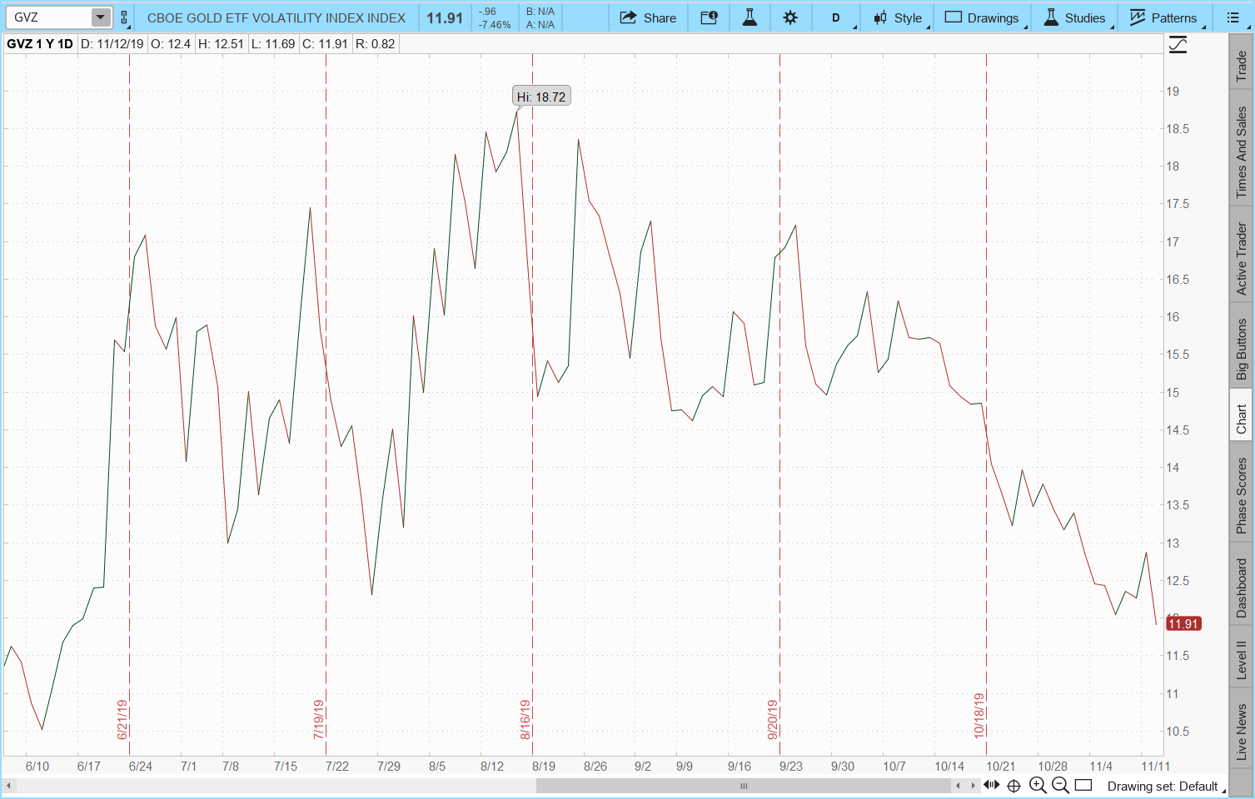Click the D: 11/12/19 date readout
Image resolution: width=1255 pixels, height=799 pixels.
tap(112, 44)
